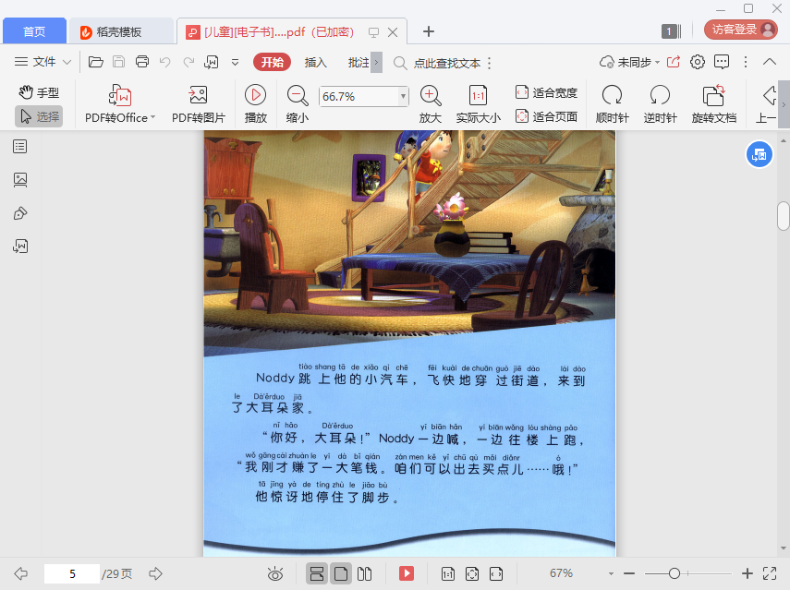
Task: Rotate counterclockwise with 逆时针
Action: 660,104
